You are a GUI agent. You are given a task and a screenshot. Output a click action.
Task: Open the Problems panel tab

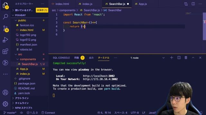(x=79, y=58)
